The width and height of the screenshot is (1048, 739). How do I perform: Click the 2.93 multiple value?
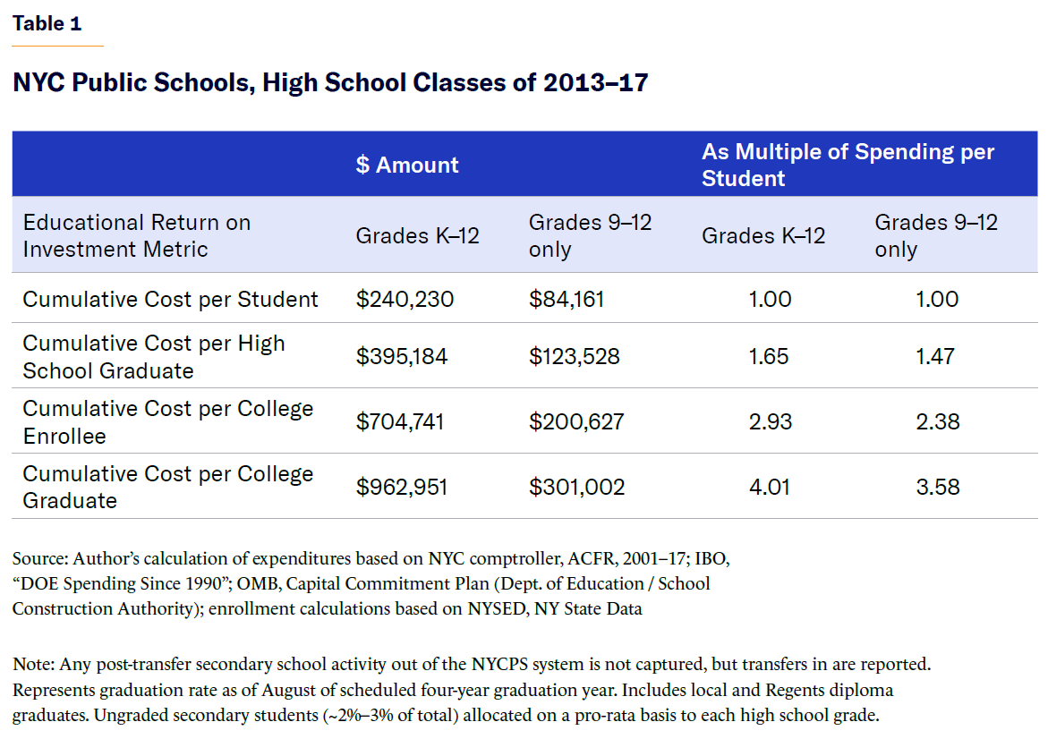[770, 421]
